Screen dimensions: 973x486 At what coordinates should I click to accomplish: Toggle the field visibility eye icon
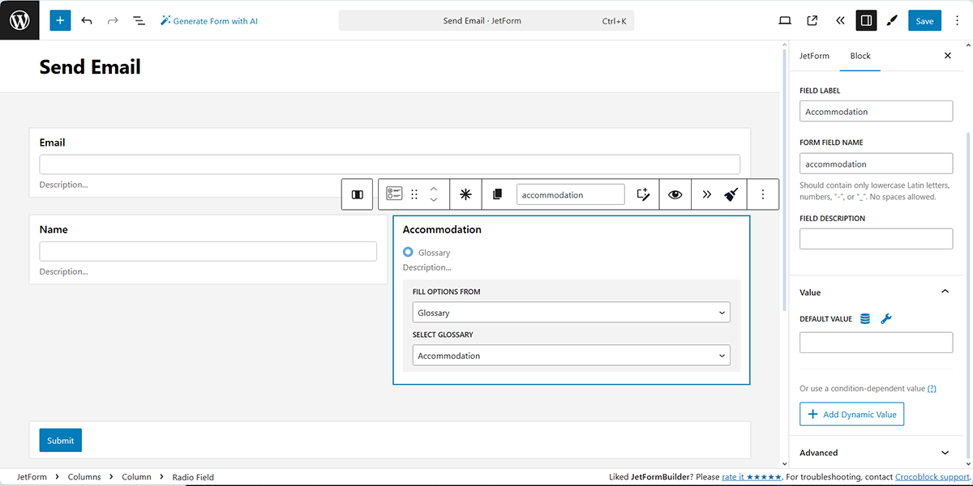coord(675,194)
